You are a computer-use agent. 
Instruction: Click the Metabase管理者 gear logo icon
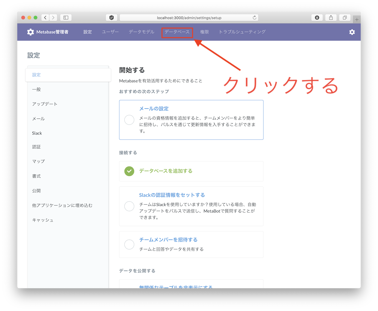point(31,32)
